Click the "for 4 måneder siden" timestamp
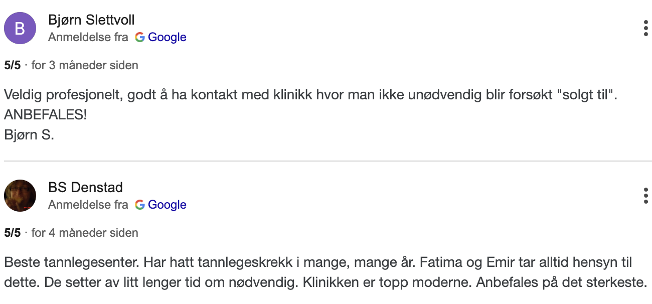The width and height of the screenshot is (652, 304). (85, 233)
